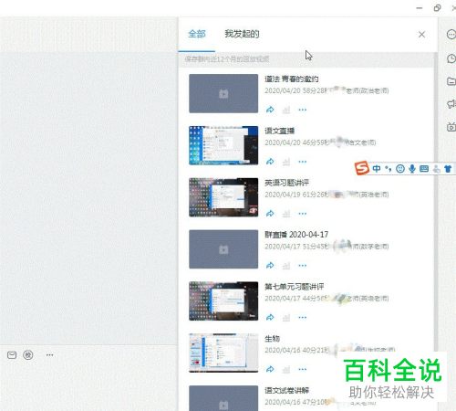Open more options for 道法 青春的邀约
Viewport: 456px width, 411px height.
pos(303,110)
